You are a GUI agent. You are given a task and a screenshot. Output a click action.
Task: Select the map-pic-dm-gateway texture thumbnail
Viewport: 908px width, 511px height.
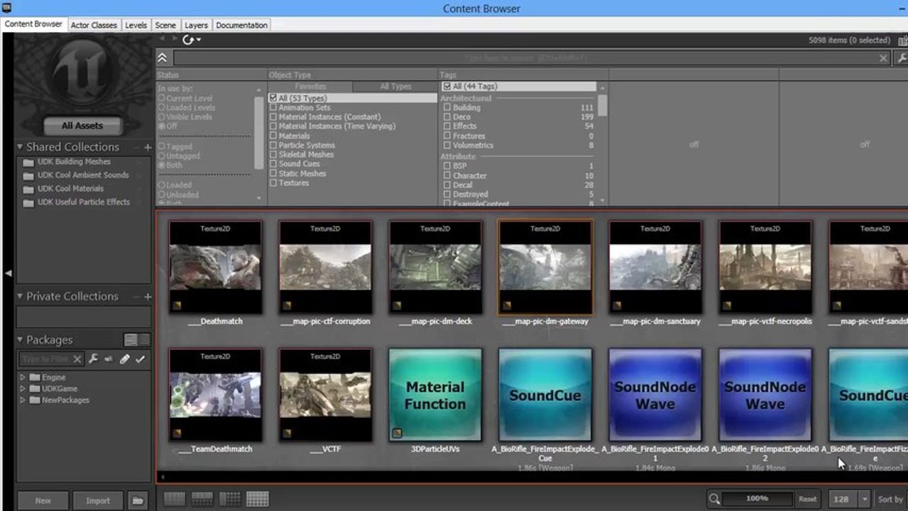coord(545,267)
